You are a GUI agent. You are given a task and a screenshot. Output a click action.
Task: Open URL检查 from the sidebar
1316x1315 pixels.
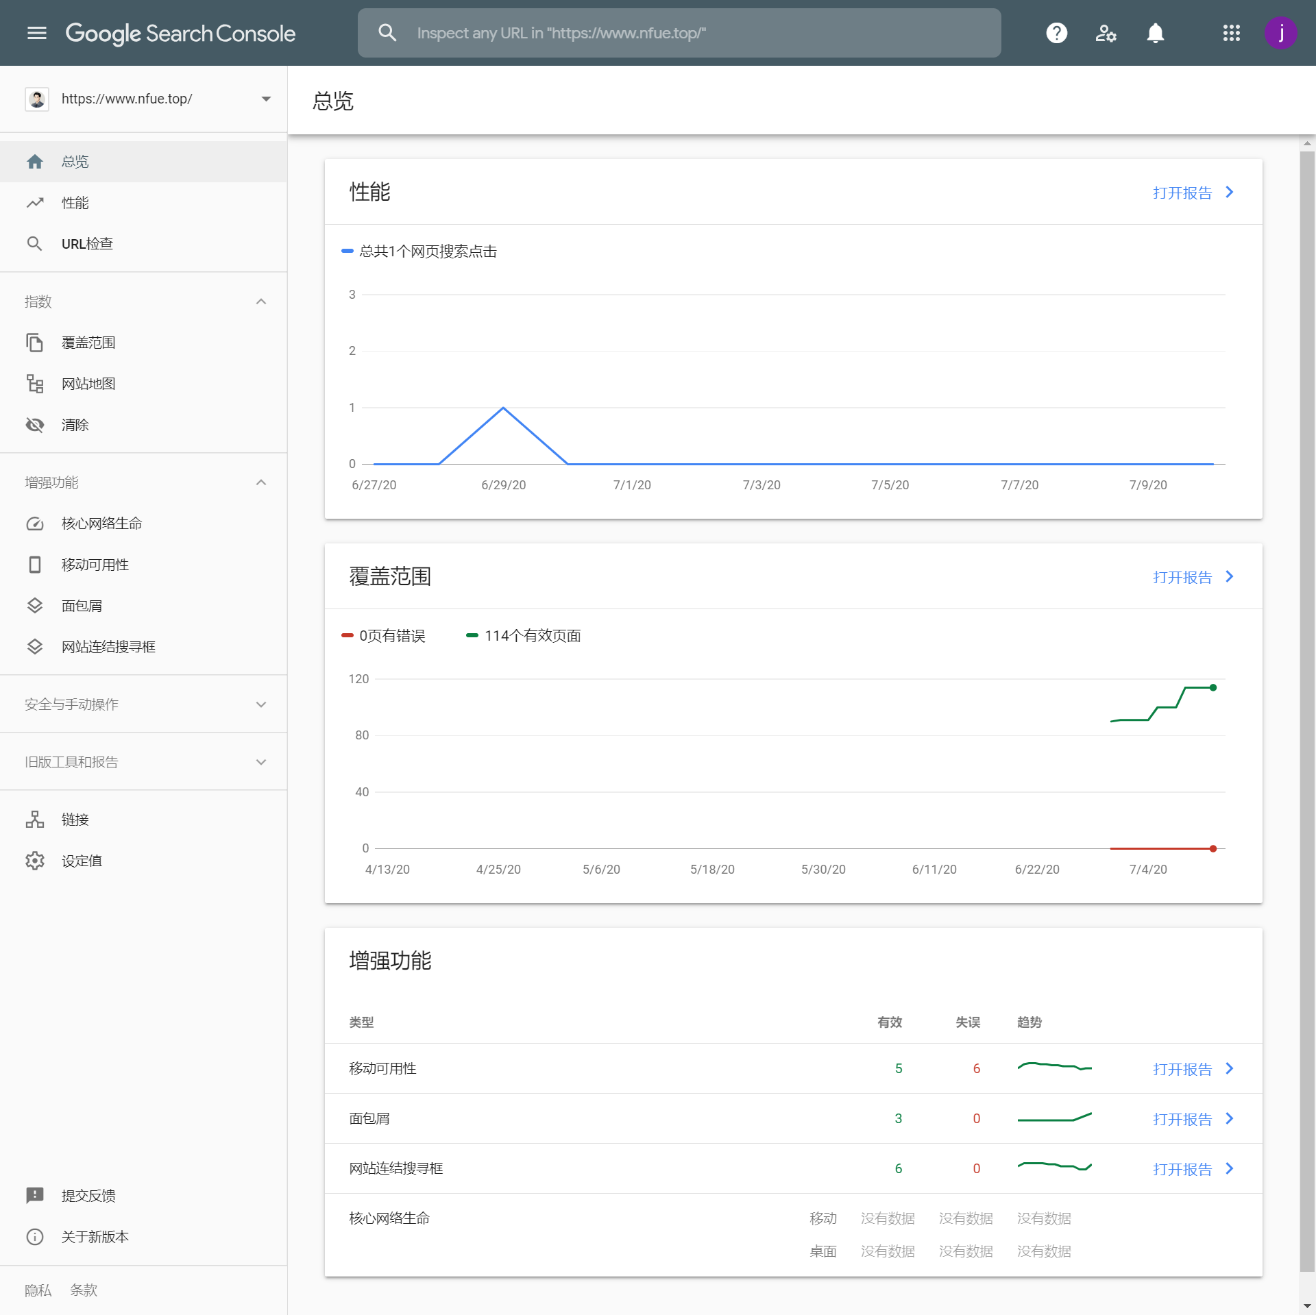(x=143, y=244)
